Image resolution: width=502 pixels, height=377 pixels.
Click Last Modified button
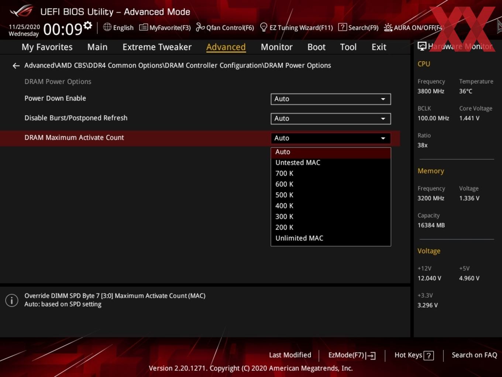click(290, 355)
